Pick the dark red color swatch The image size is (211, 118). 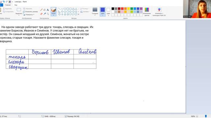(x=119, y=9)
